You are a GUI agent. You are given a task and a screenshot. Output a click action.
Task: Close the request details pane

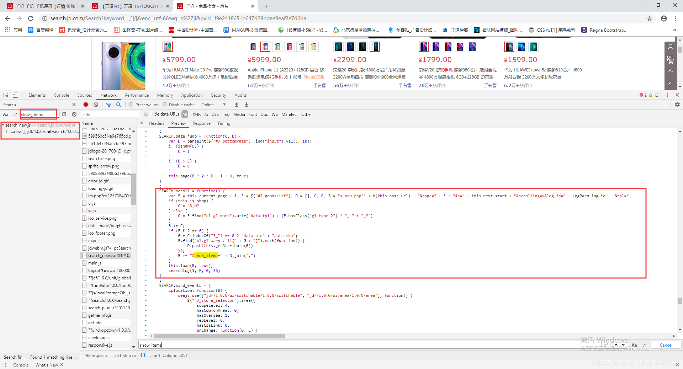pos(142,123)
